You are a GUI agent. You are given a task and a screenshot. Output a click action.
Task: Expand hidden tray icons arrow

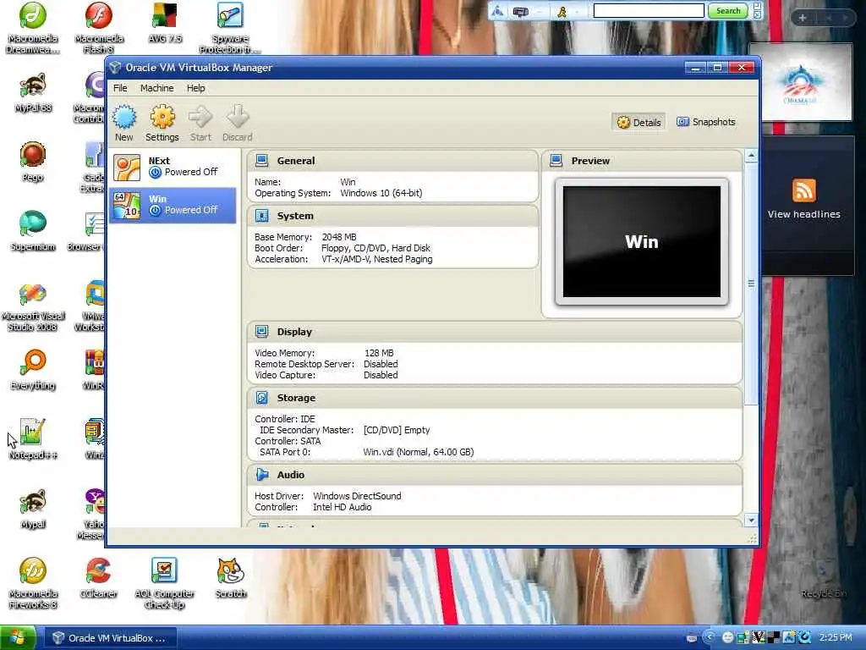(710, 637)
